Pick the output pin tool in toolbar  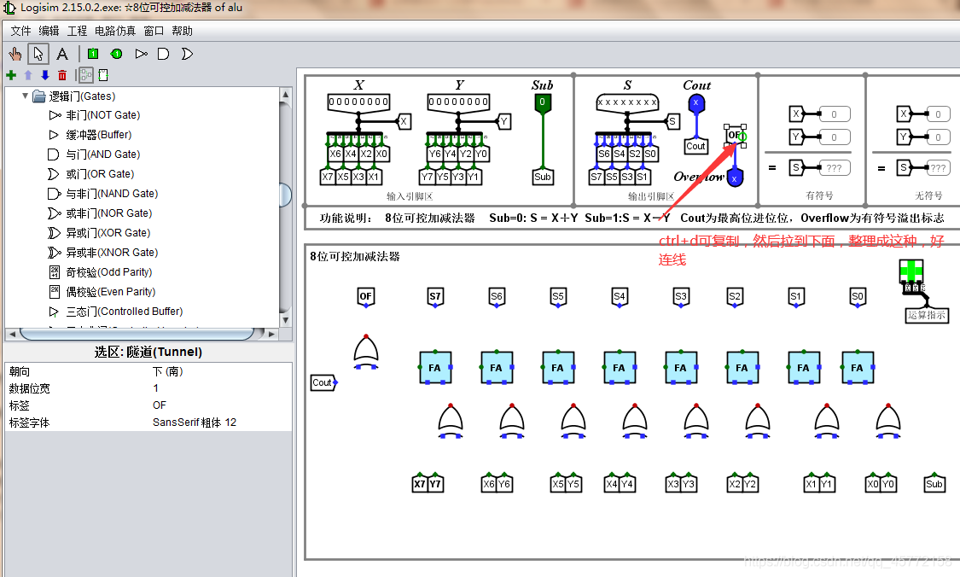pyautogui.click(x=116, y=54)
